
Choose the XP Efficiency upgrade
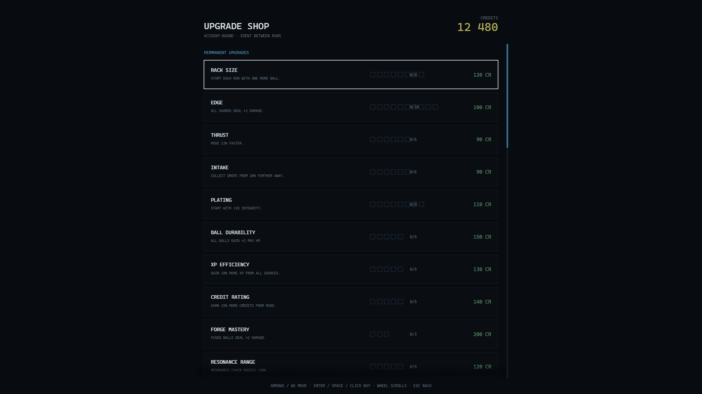coord(351,269)
